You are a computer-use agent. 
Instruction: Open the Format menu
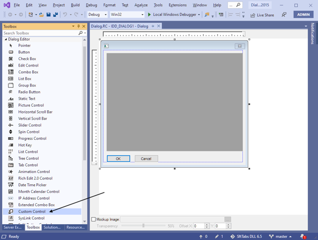pos(110,5)
